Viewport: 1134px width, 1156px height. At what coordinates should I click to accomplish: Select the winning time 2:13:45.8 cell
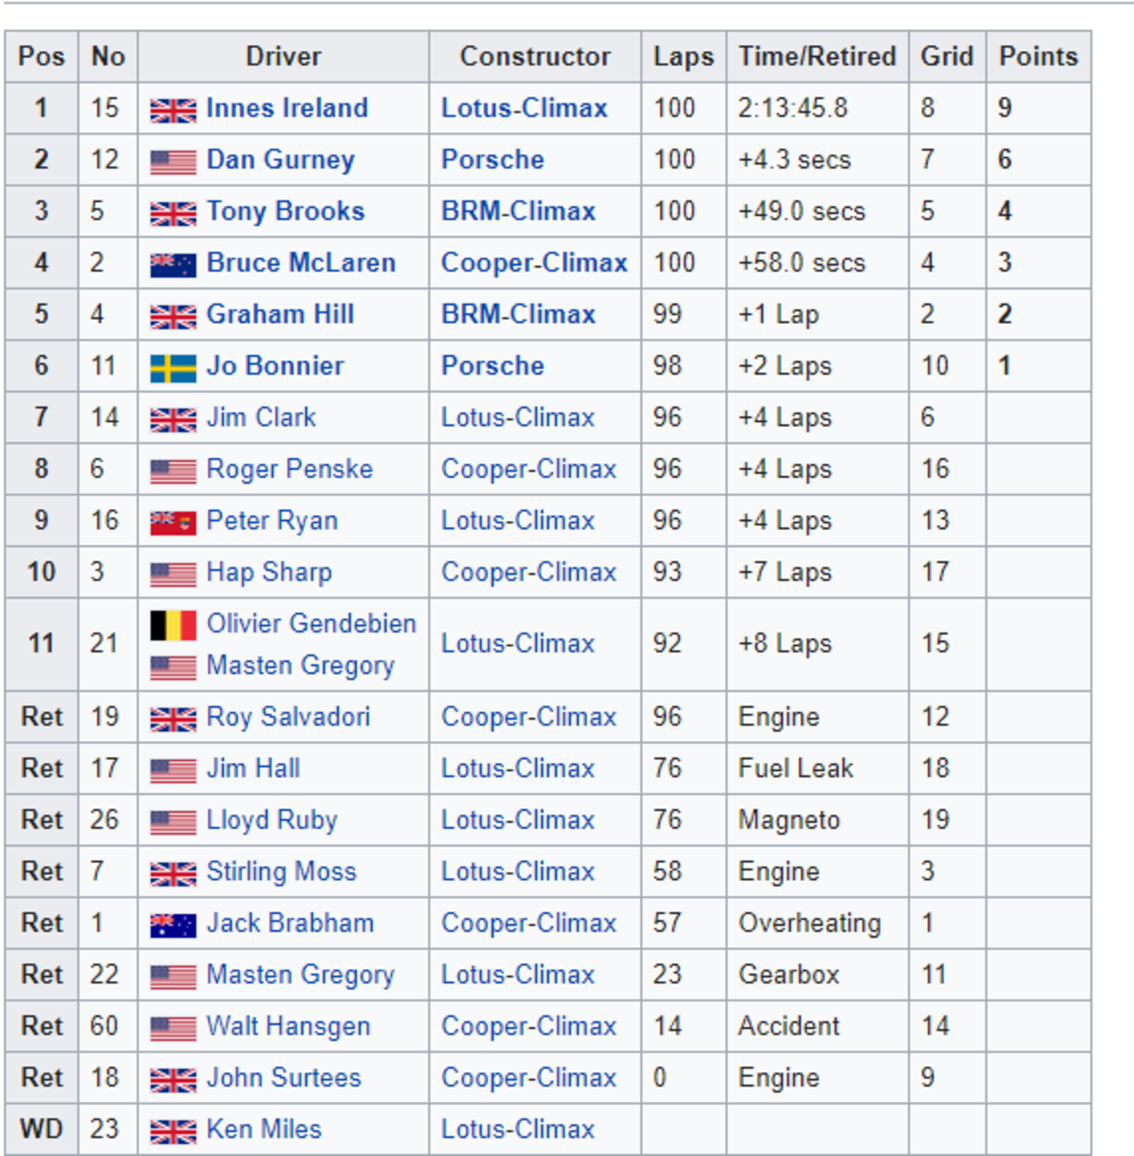818,108
